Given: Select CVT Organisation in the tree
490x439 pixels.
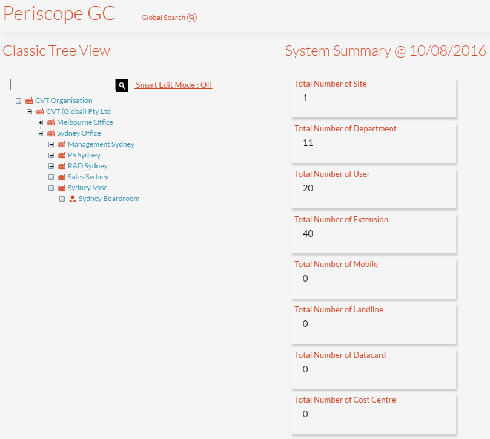Looking at the screenshot, I should pos(64,101).
